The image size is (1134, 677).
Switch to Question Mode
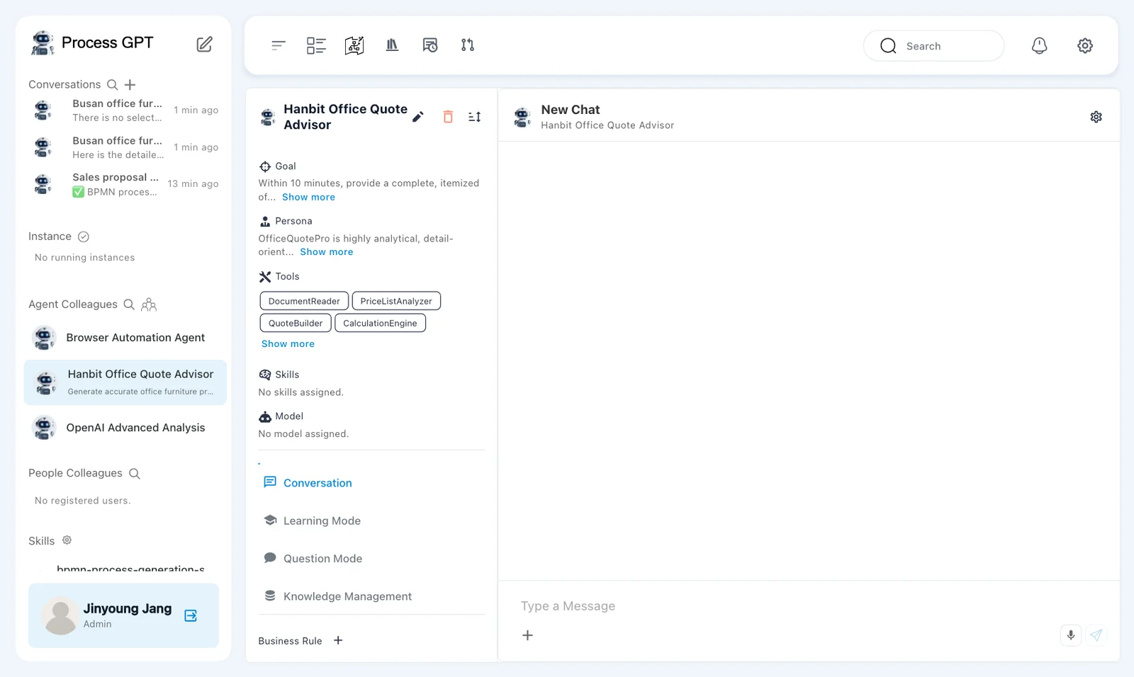pyautogui.click(x=371, y=558)
